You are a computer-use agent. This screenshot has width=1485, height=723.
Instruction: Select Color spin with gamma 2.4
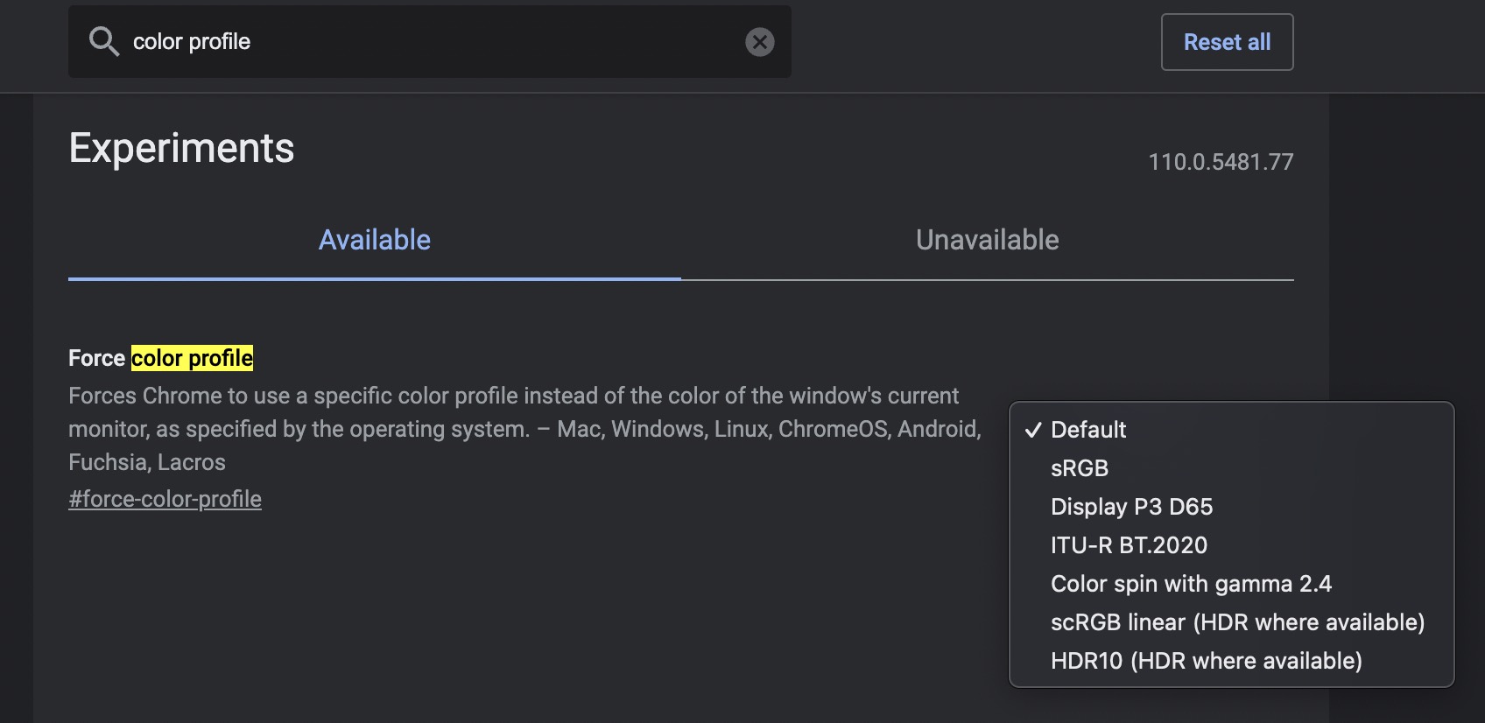(x=1191, y=584)
